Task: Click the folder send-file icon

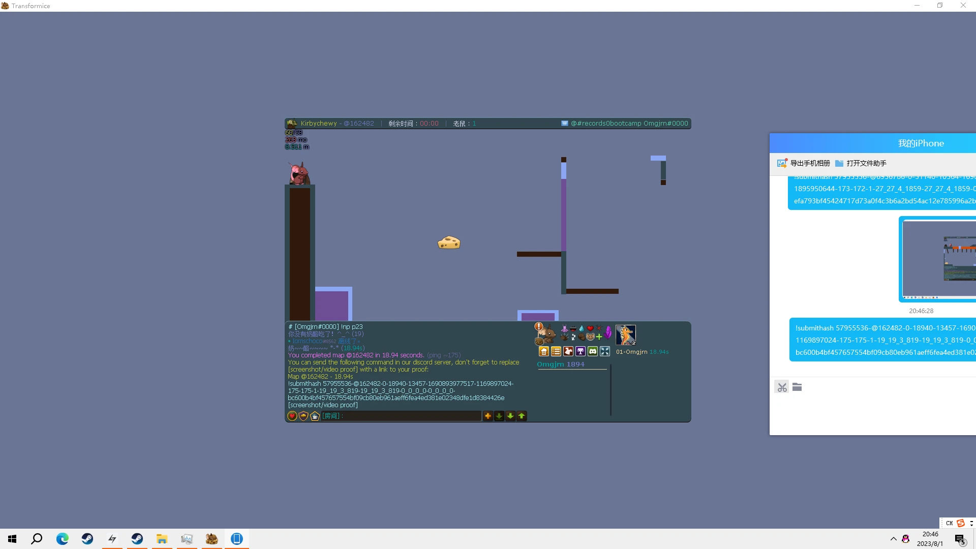Action: click(x=797, y=387)
